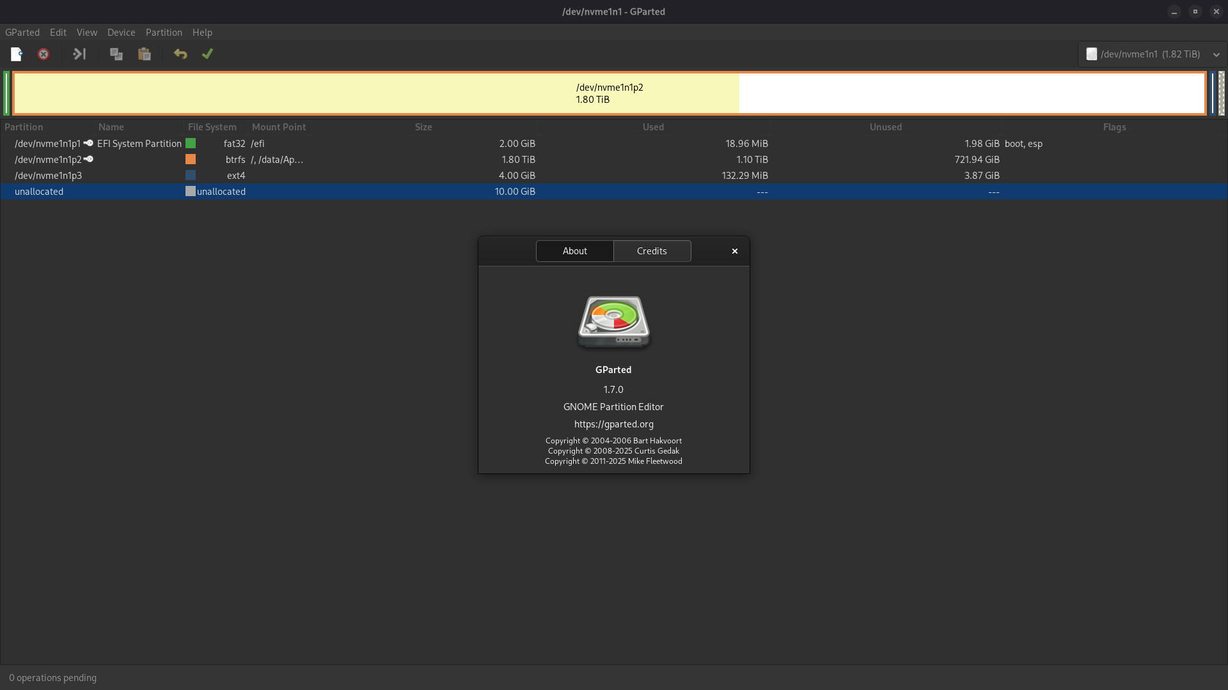Click the Resize/Move partition toolbar icon
This screenshot has height=690, width=1228.
click(x=79, y=54)
